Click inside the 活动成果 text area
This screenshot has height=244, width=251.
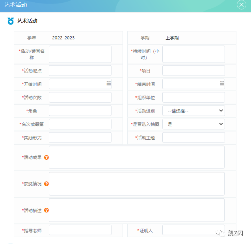136,157
